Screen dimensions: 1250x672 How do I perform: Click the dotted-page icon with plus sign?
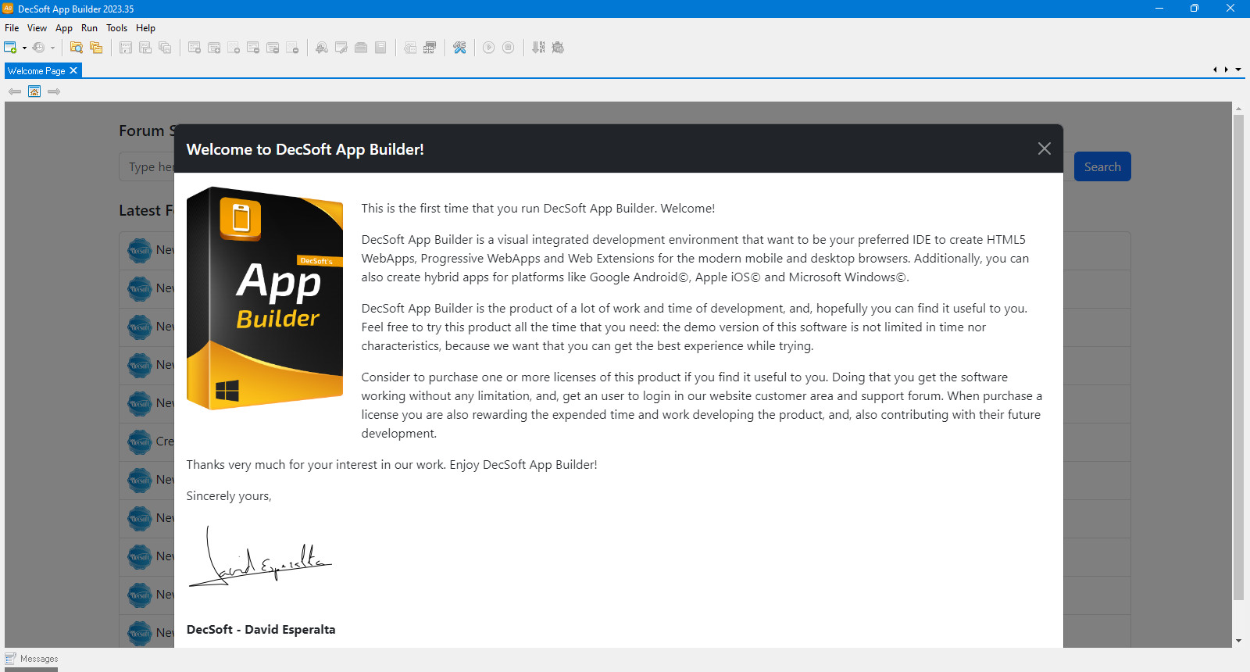pos(234,48)
